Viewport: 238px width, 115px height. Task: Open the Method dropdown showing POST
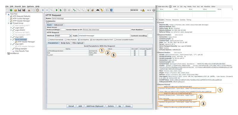point(71,36)
